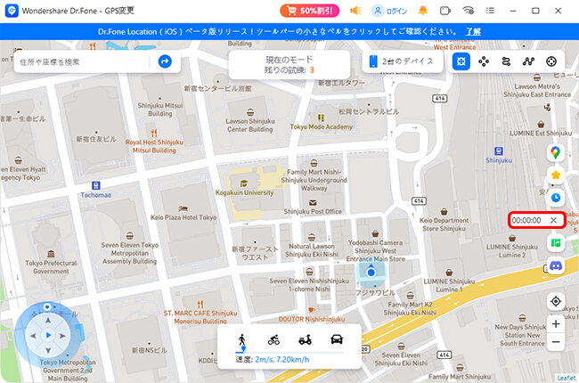Image resolution: width=579 pixels, height=383 pixels.
Task: Click the ログイン login button
Action: pos(390,11)
